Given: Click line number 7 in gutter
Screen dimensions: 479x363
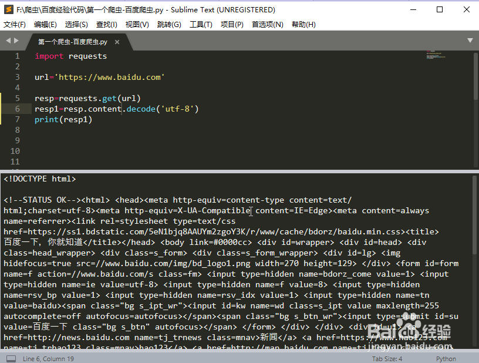Looking at the screenshot, I should coord(18,119).
